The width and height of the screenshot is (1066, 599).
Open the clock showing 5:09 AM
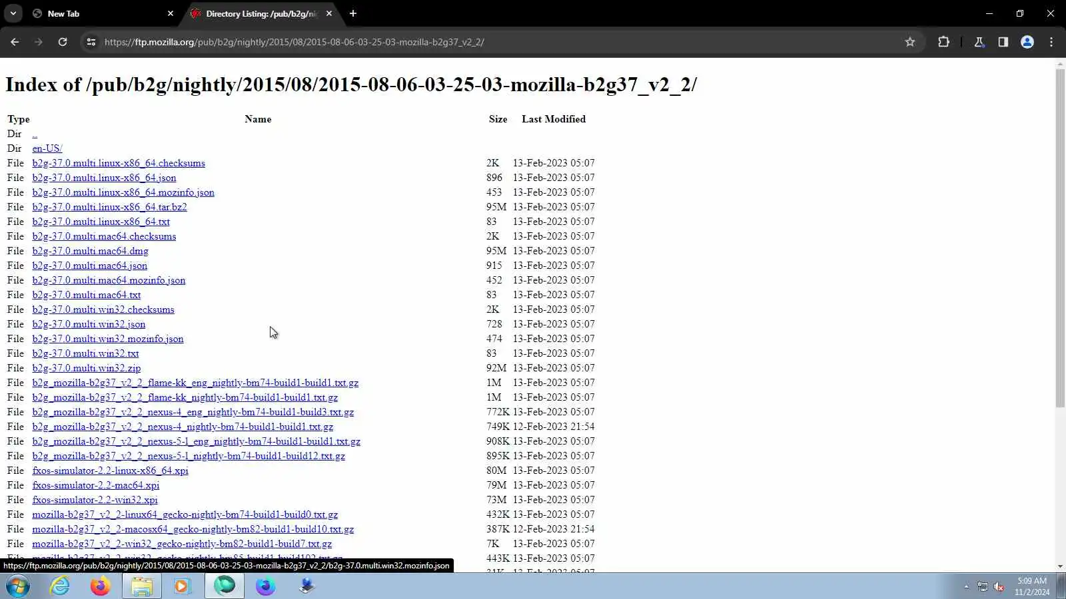[1032, 586]
